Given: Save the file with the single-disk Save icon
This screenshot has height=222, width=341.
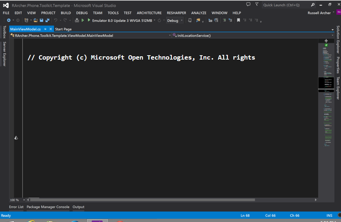Looking at the screenshot, I should 41,20.
